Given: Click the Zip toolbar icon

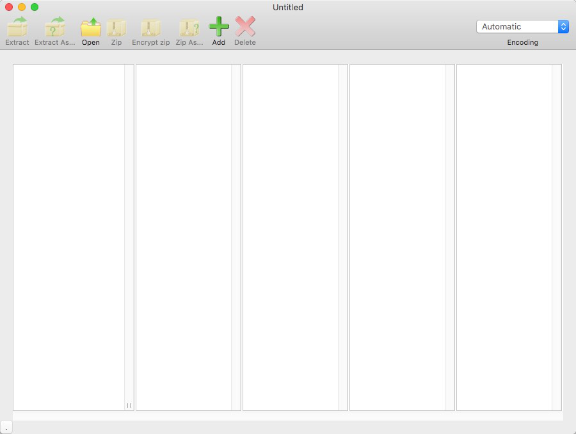Looking at the screenshot, I should click(116, 28).
